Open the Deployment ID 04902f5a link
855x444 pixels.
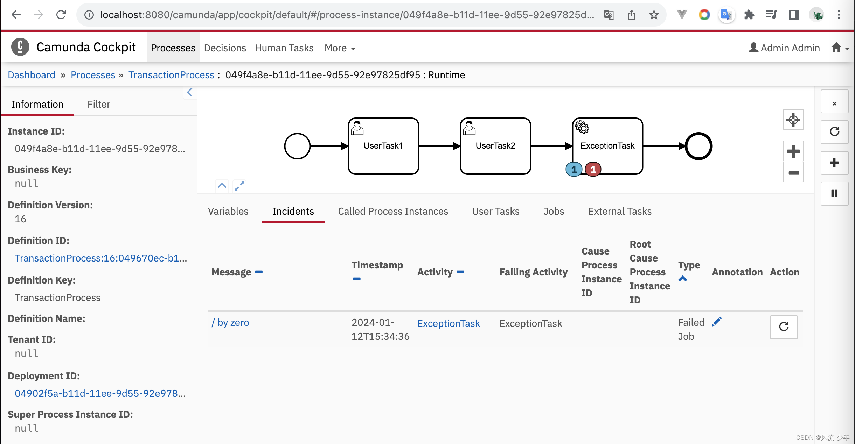click(100, 393)
